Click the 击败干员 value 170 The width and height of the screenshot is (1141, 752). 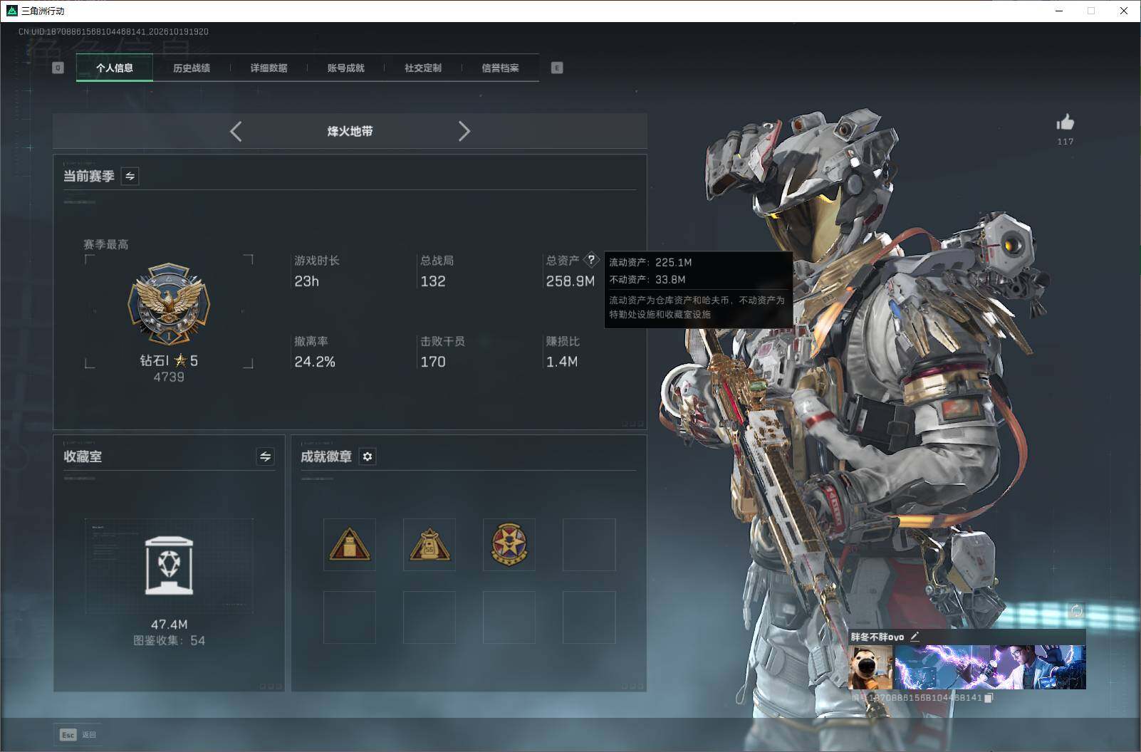pos(433,362)
